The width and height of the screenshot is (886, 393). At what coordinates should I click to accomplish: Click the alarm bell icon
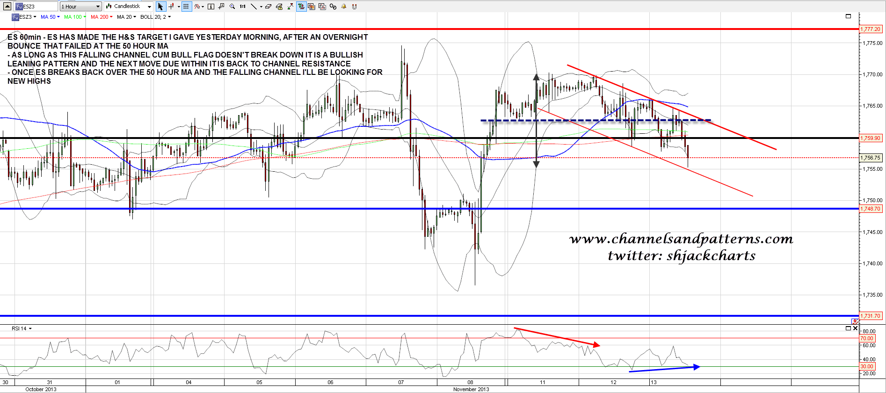pos(344,7)
